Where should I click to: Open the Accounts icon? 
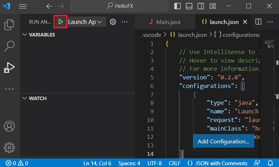point(9,126)
